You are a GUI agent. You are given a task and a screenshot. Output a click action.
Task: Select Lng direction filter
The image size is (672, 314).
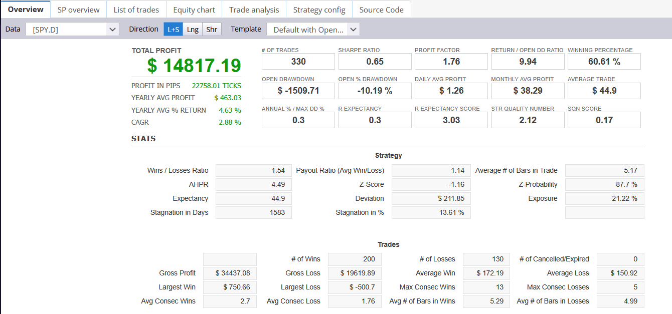[193, 30]
